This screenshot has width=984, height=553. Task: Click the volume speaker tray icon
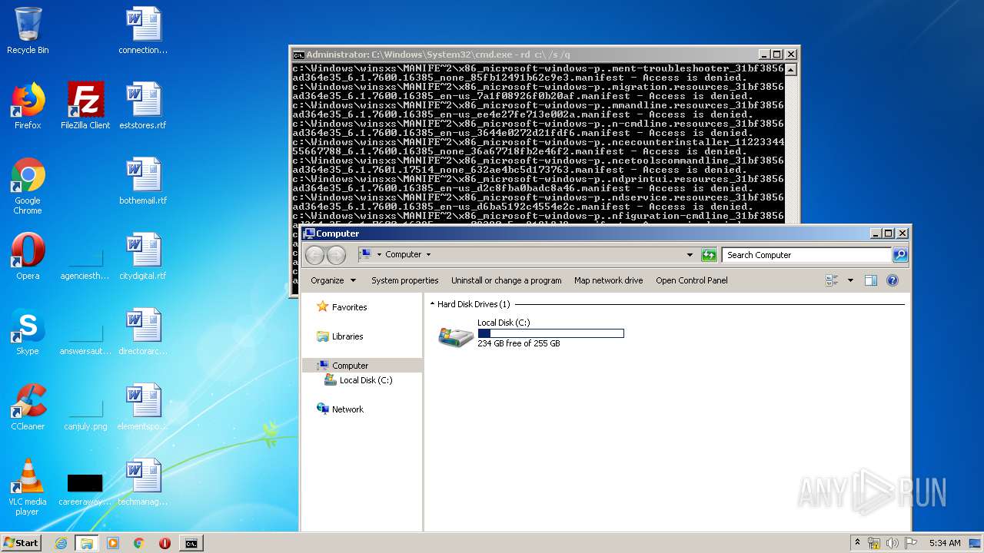tap(892, 543)
